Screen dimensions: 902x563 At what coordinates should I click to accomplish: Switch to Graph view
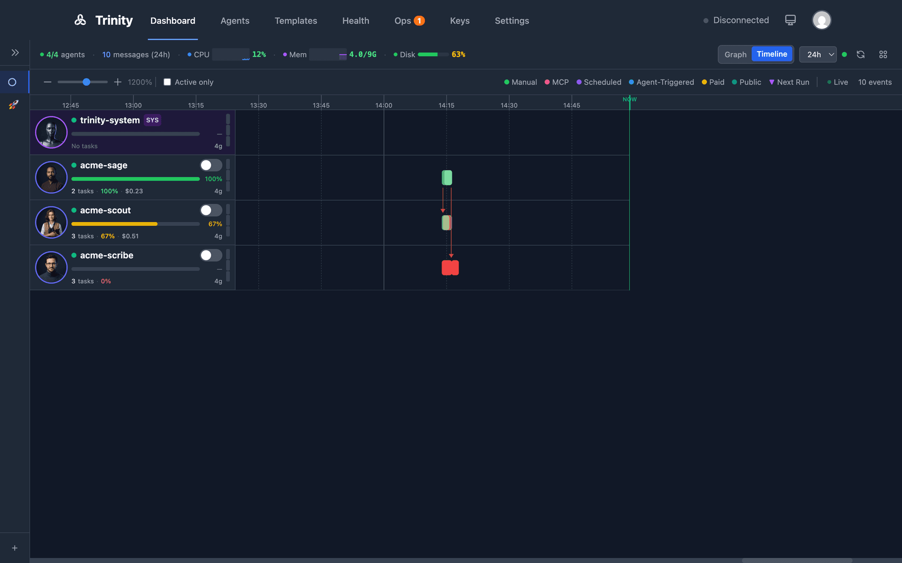pyautogui.click(x=735, y=54)
